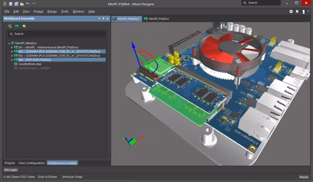Click the Save icon in the title bar
Screen dimensions: 313x182
11,4
